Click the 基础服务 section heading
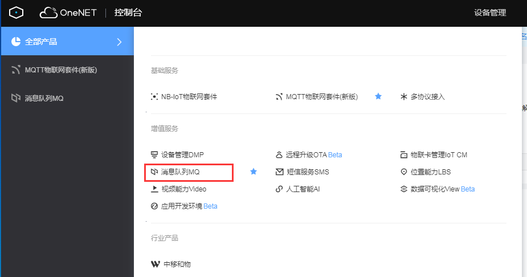The image size is (527, 277). tap(164, 71)
